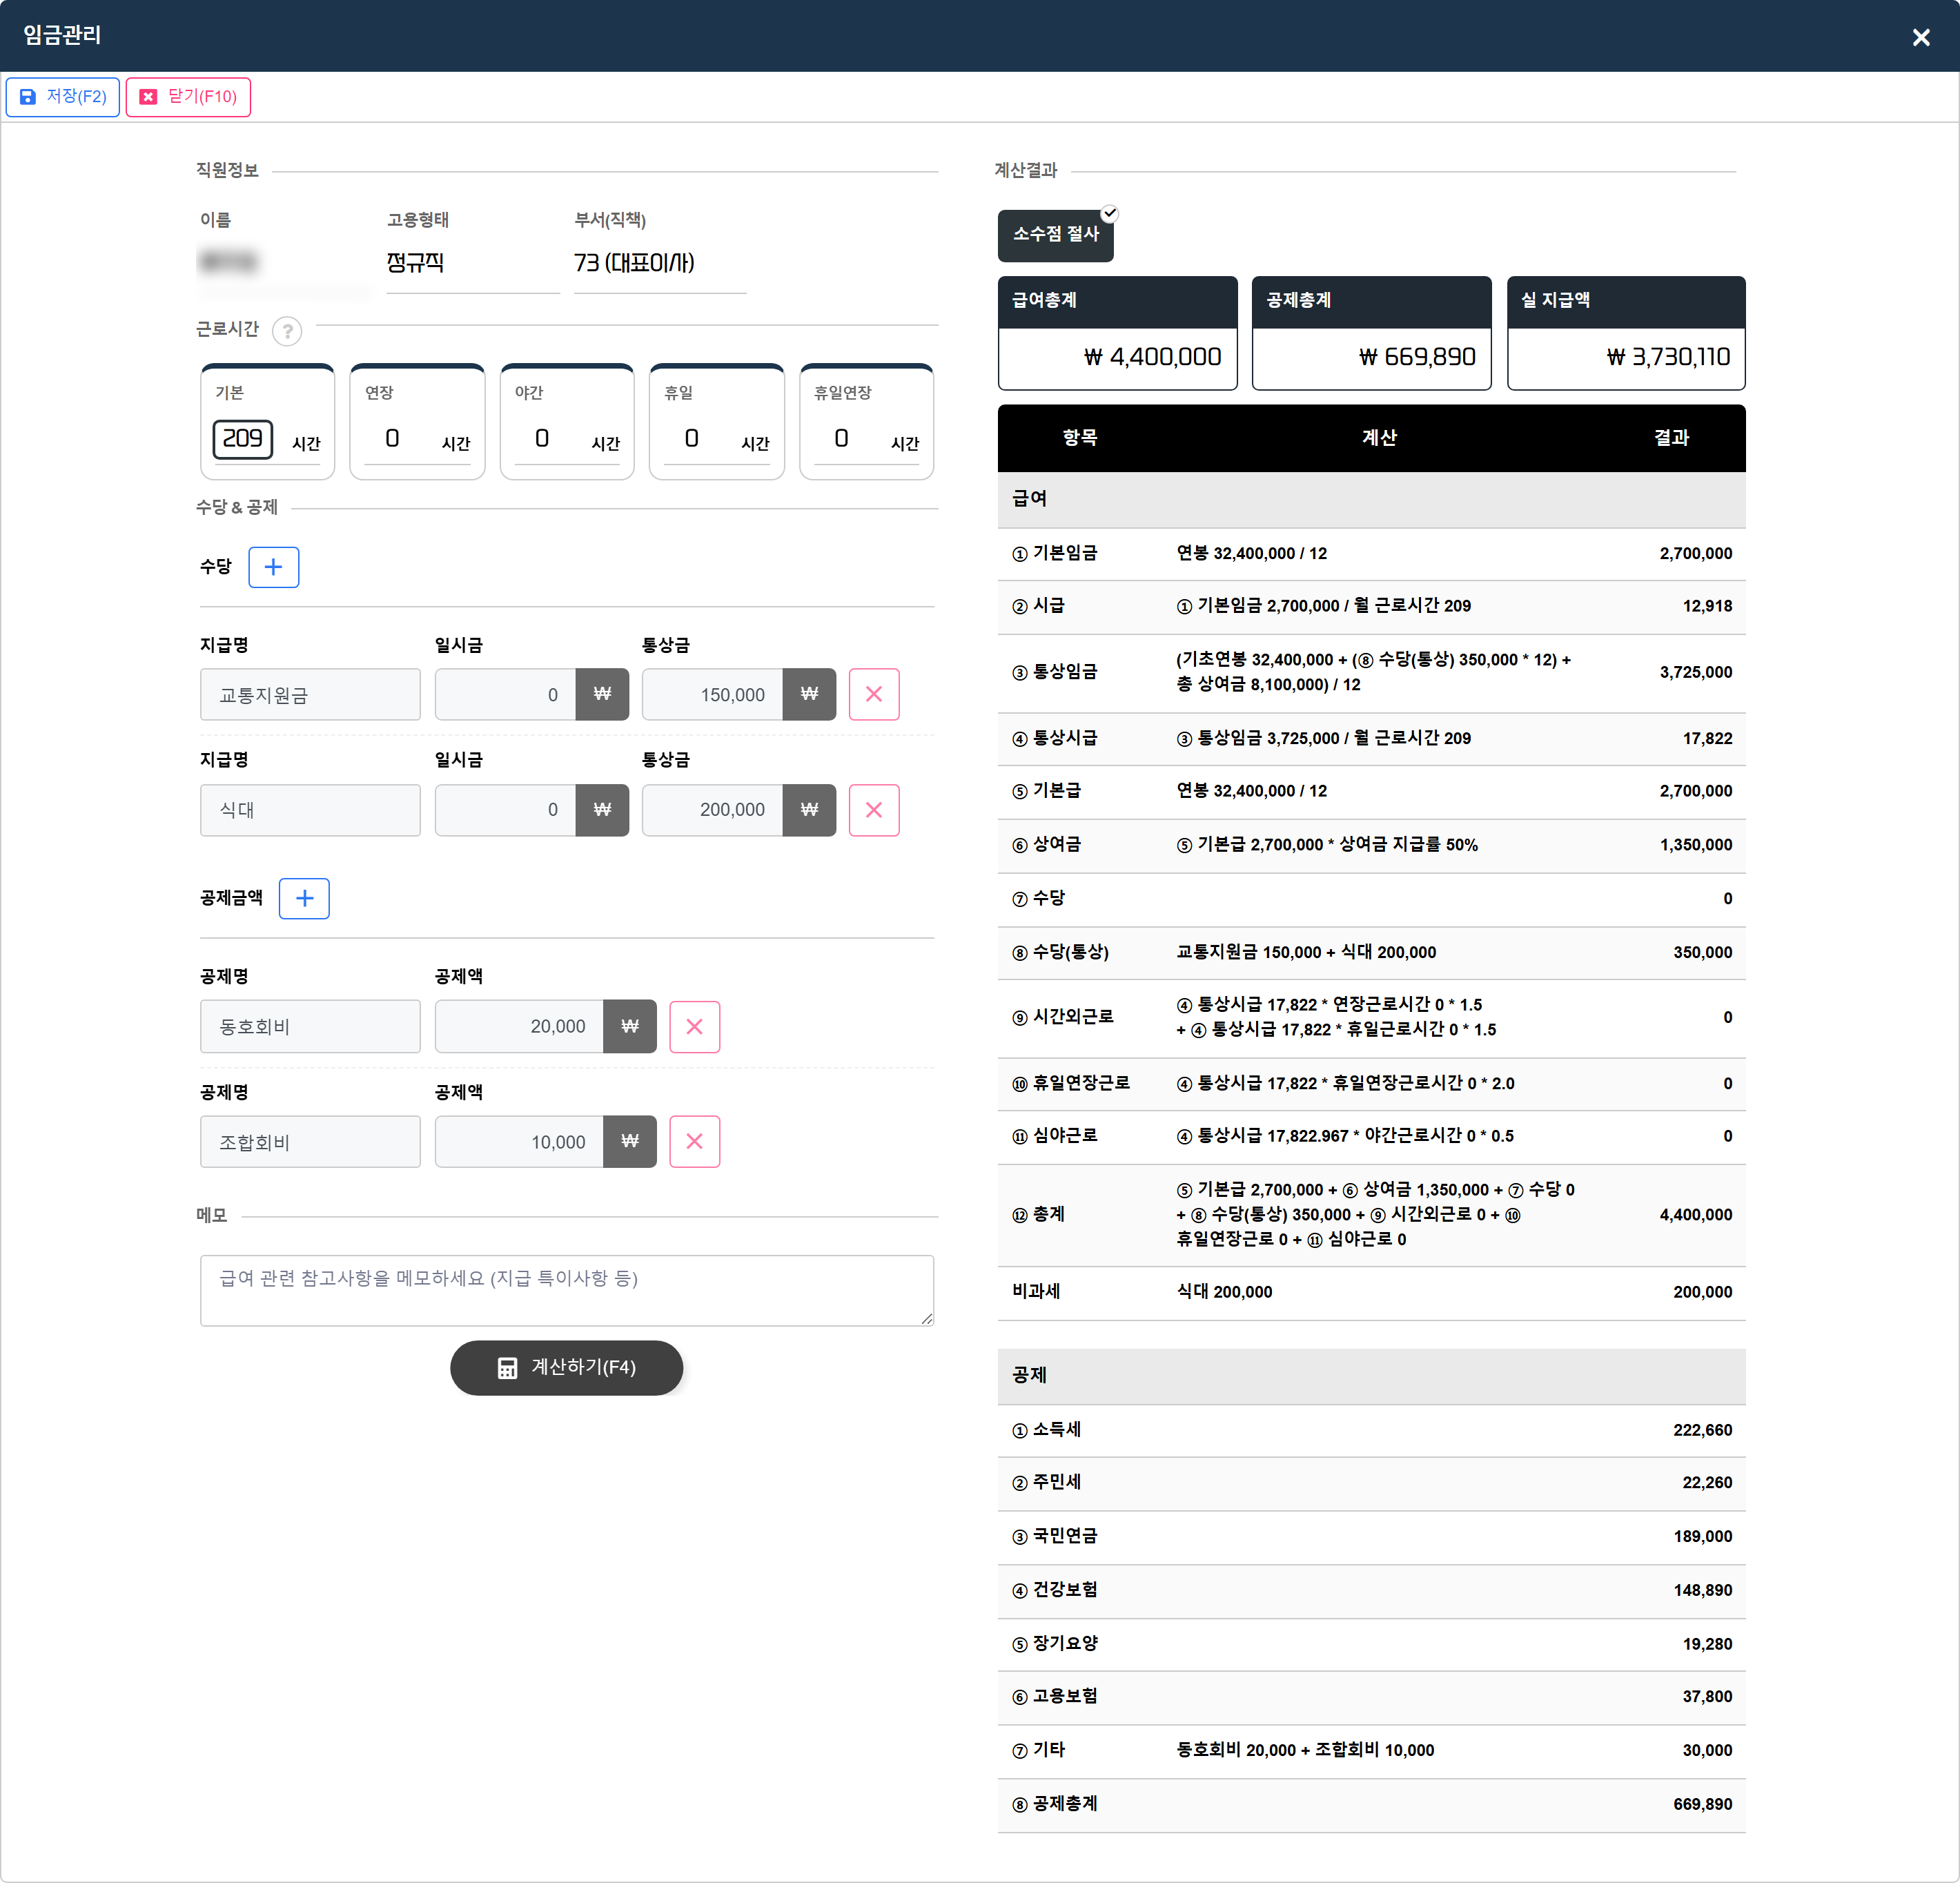The image size is (1960, 1883).
Task: Click the 비과세 row
Action: [1371, 1292]
